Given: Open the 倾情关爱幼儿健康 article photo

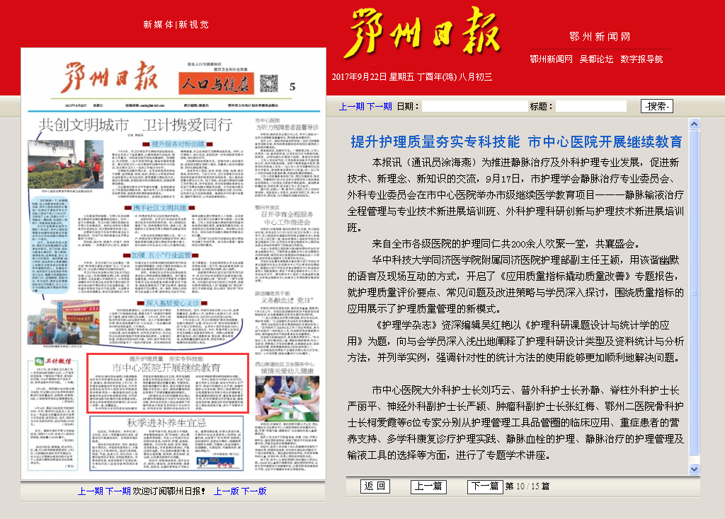Looking at the screenshot, I should tap(287, 399).
